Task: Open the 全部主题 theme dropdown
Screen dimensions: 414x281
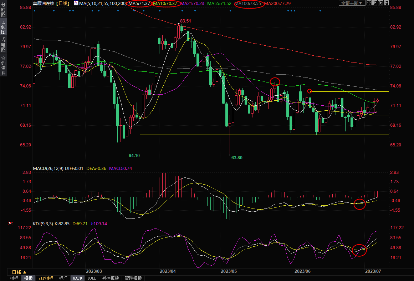Action: (351, 3)
